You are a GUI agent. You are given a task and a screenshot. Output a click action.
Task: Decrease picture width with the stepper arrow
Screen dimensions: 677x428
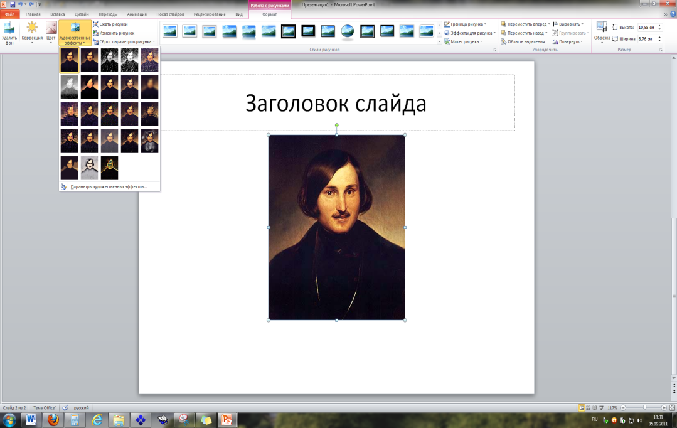(x=659, y=41)
